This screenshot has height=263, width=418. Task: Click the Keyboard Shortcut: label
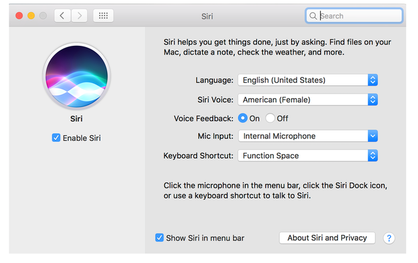click(x=198, y=155)
